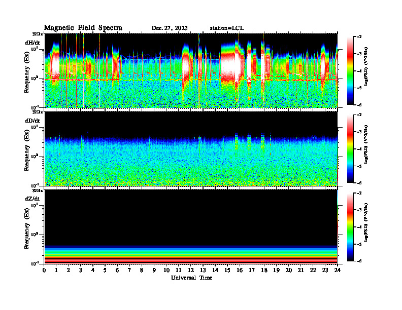Click hour 16 on time axis
Screen dimensions: 402x310
(240, 270)
